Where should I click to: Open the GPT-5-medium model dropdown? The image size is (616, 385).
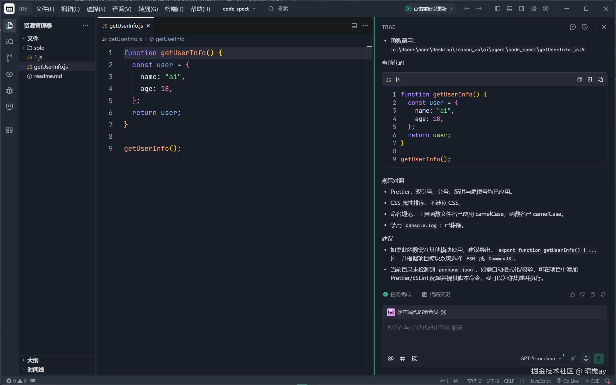coord(541,359)
